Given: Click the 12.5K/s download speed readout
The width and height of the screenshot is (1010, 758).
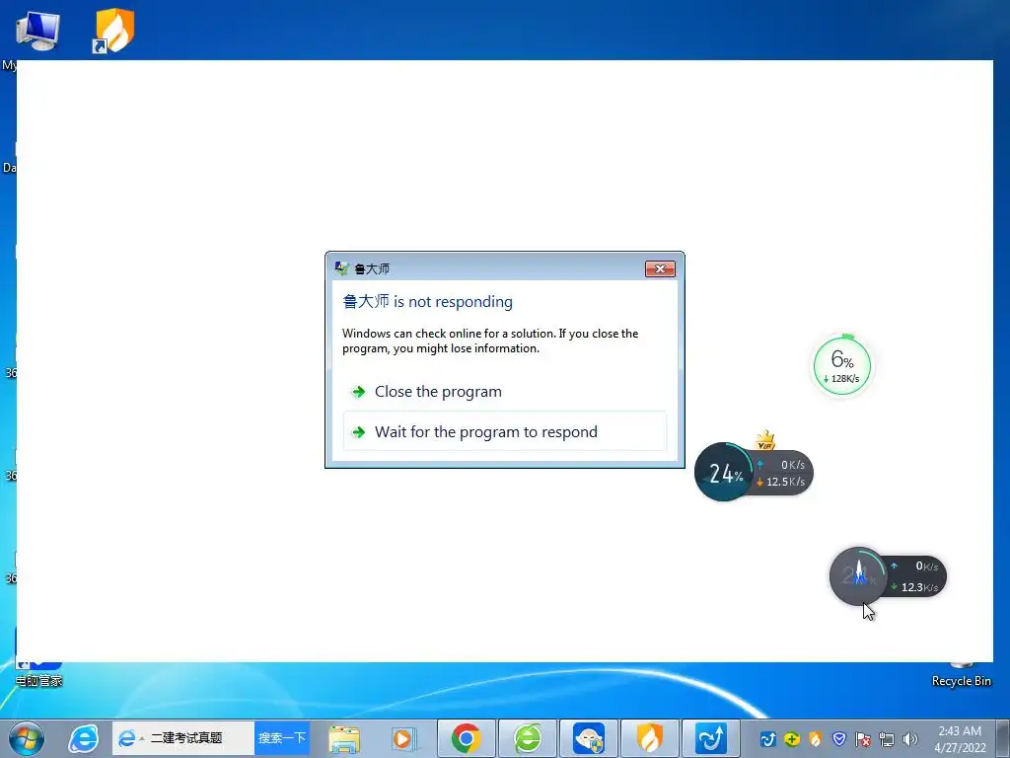Looking at the screenshot, I should click(x=781, y=482).
